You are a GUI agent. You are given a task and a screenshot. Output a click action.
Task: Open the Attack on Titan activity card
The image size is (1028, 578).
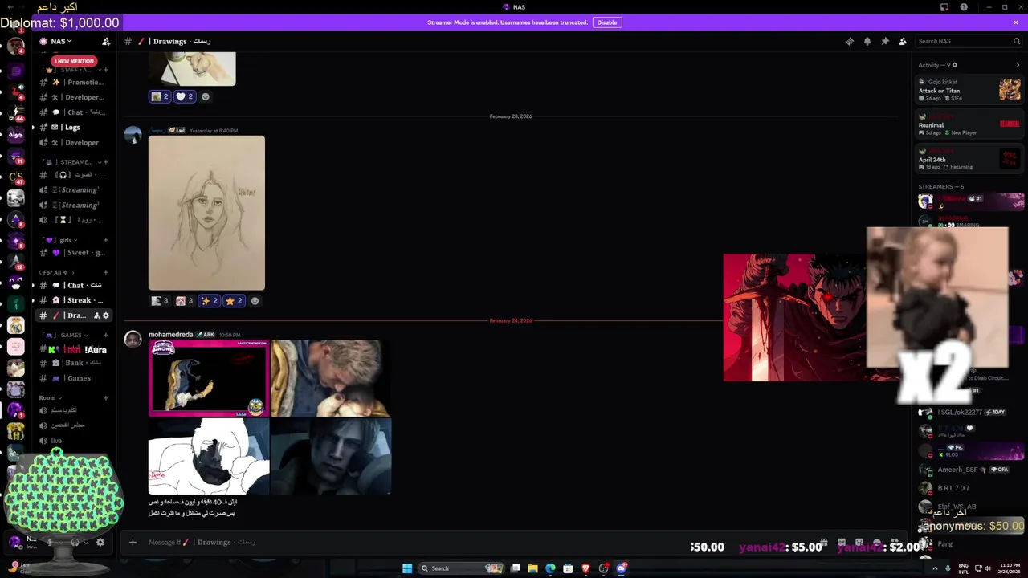click(x=969, y=89)
